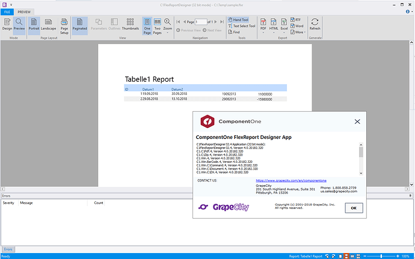This screenshot has height=259, width=415.
Task: Click the 100% zoom level text
Action: pyautogui.click(x=405, y=256)
